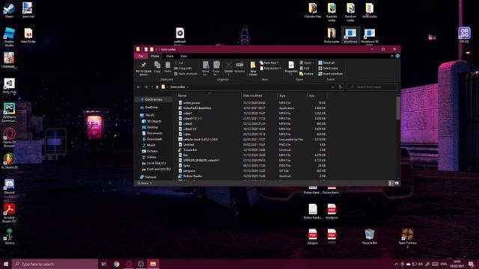This screenshot has width=479, height=269.
Task: Sort by the Type column header
Action: click(292, 96)
